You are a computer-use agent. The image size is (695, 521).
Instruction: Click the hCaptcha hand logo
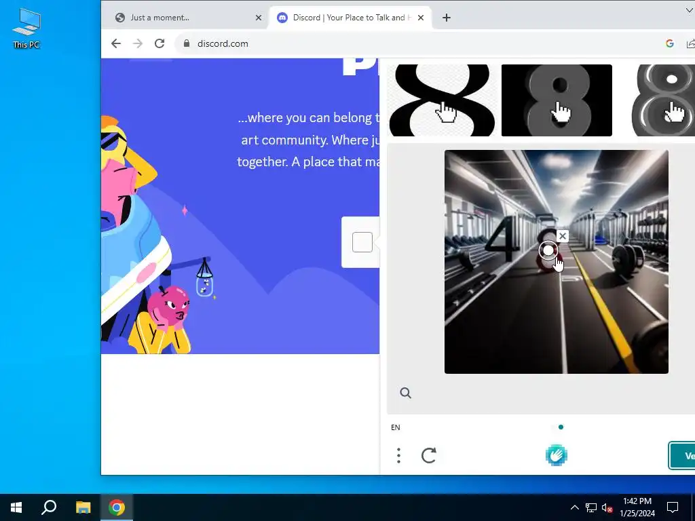557,455
